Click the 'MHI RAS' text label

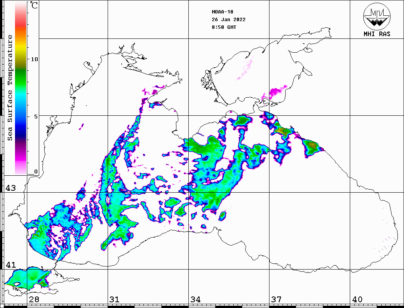(377, 34)
